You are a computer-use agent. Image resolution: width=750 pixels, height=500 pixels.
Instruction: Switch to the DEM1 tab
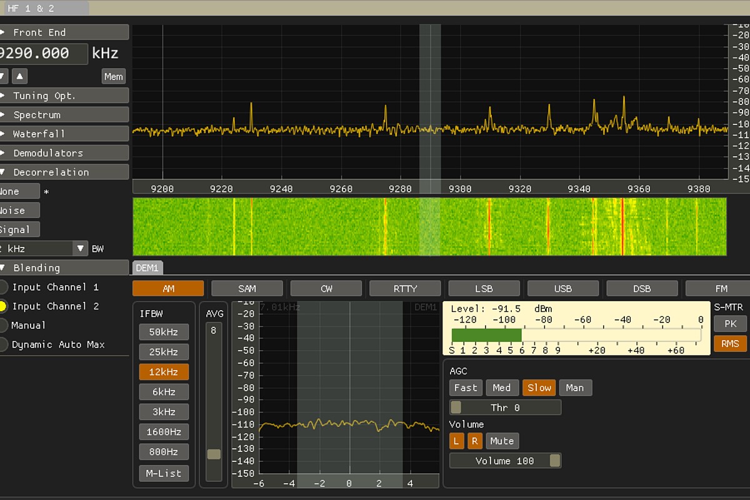pos(147,268)
